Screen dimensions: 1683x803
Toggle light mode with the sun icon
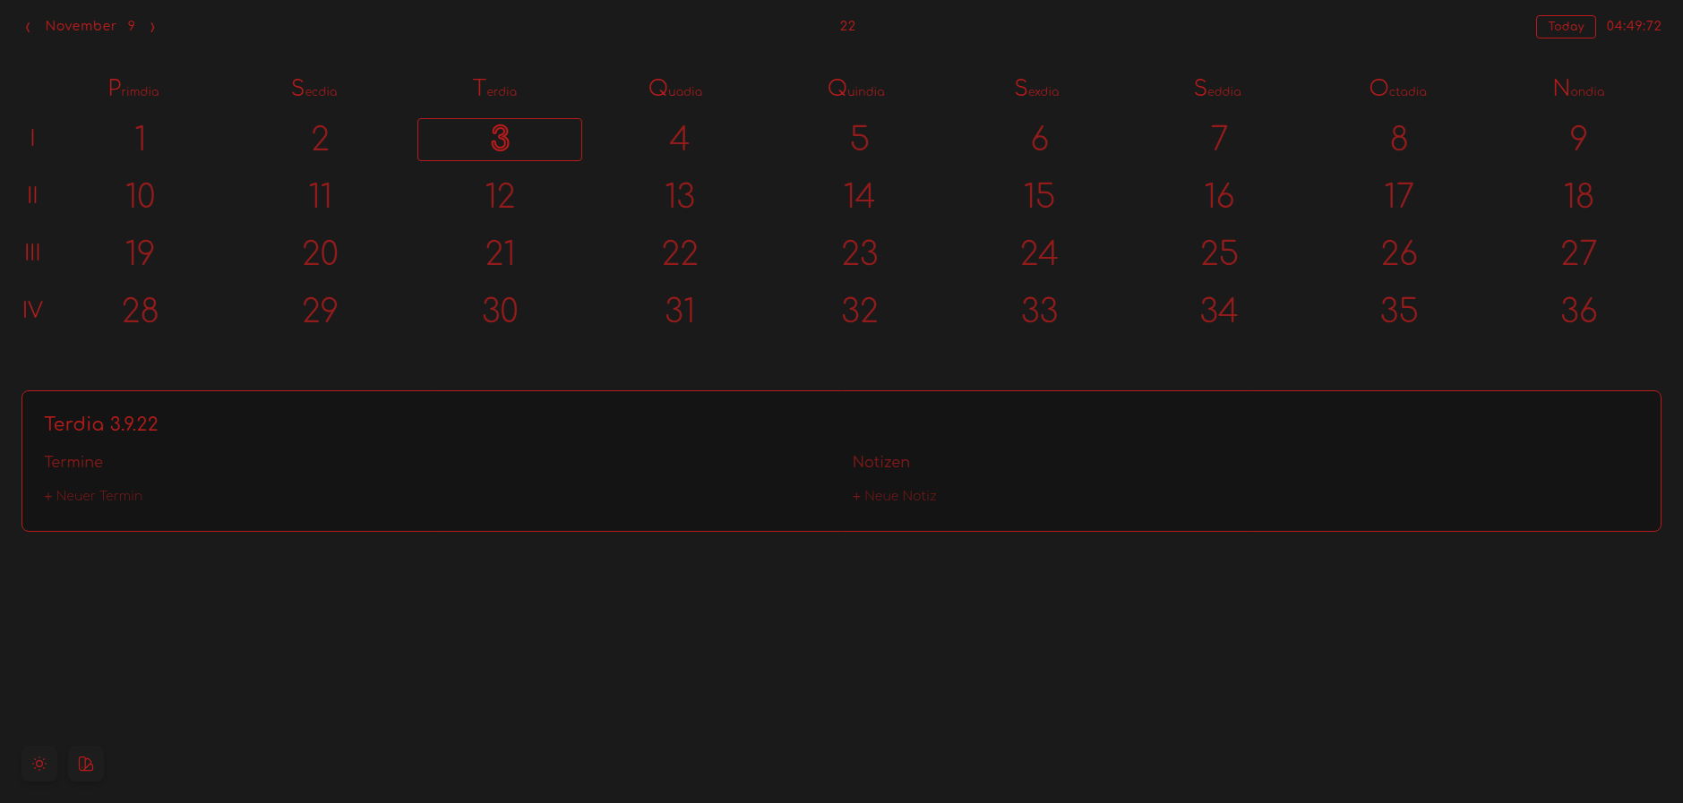coord(39,764)
